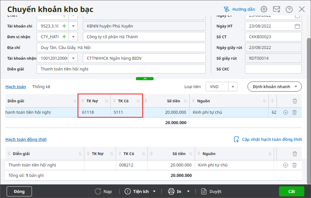
Task: Click the In print button
Action: click(x=174, y=191)
